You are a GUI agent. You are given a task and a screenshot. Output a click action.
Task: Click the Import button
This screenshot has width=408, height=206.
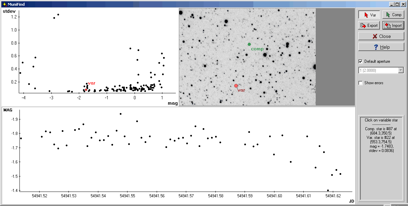(x=393, y=25)
